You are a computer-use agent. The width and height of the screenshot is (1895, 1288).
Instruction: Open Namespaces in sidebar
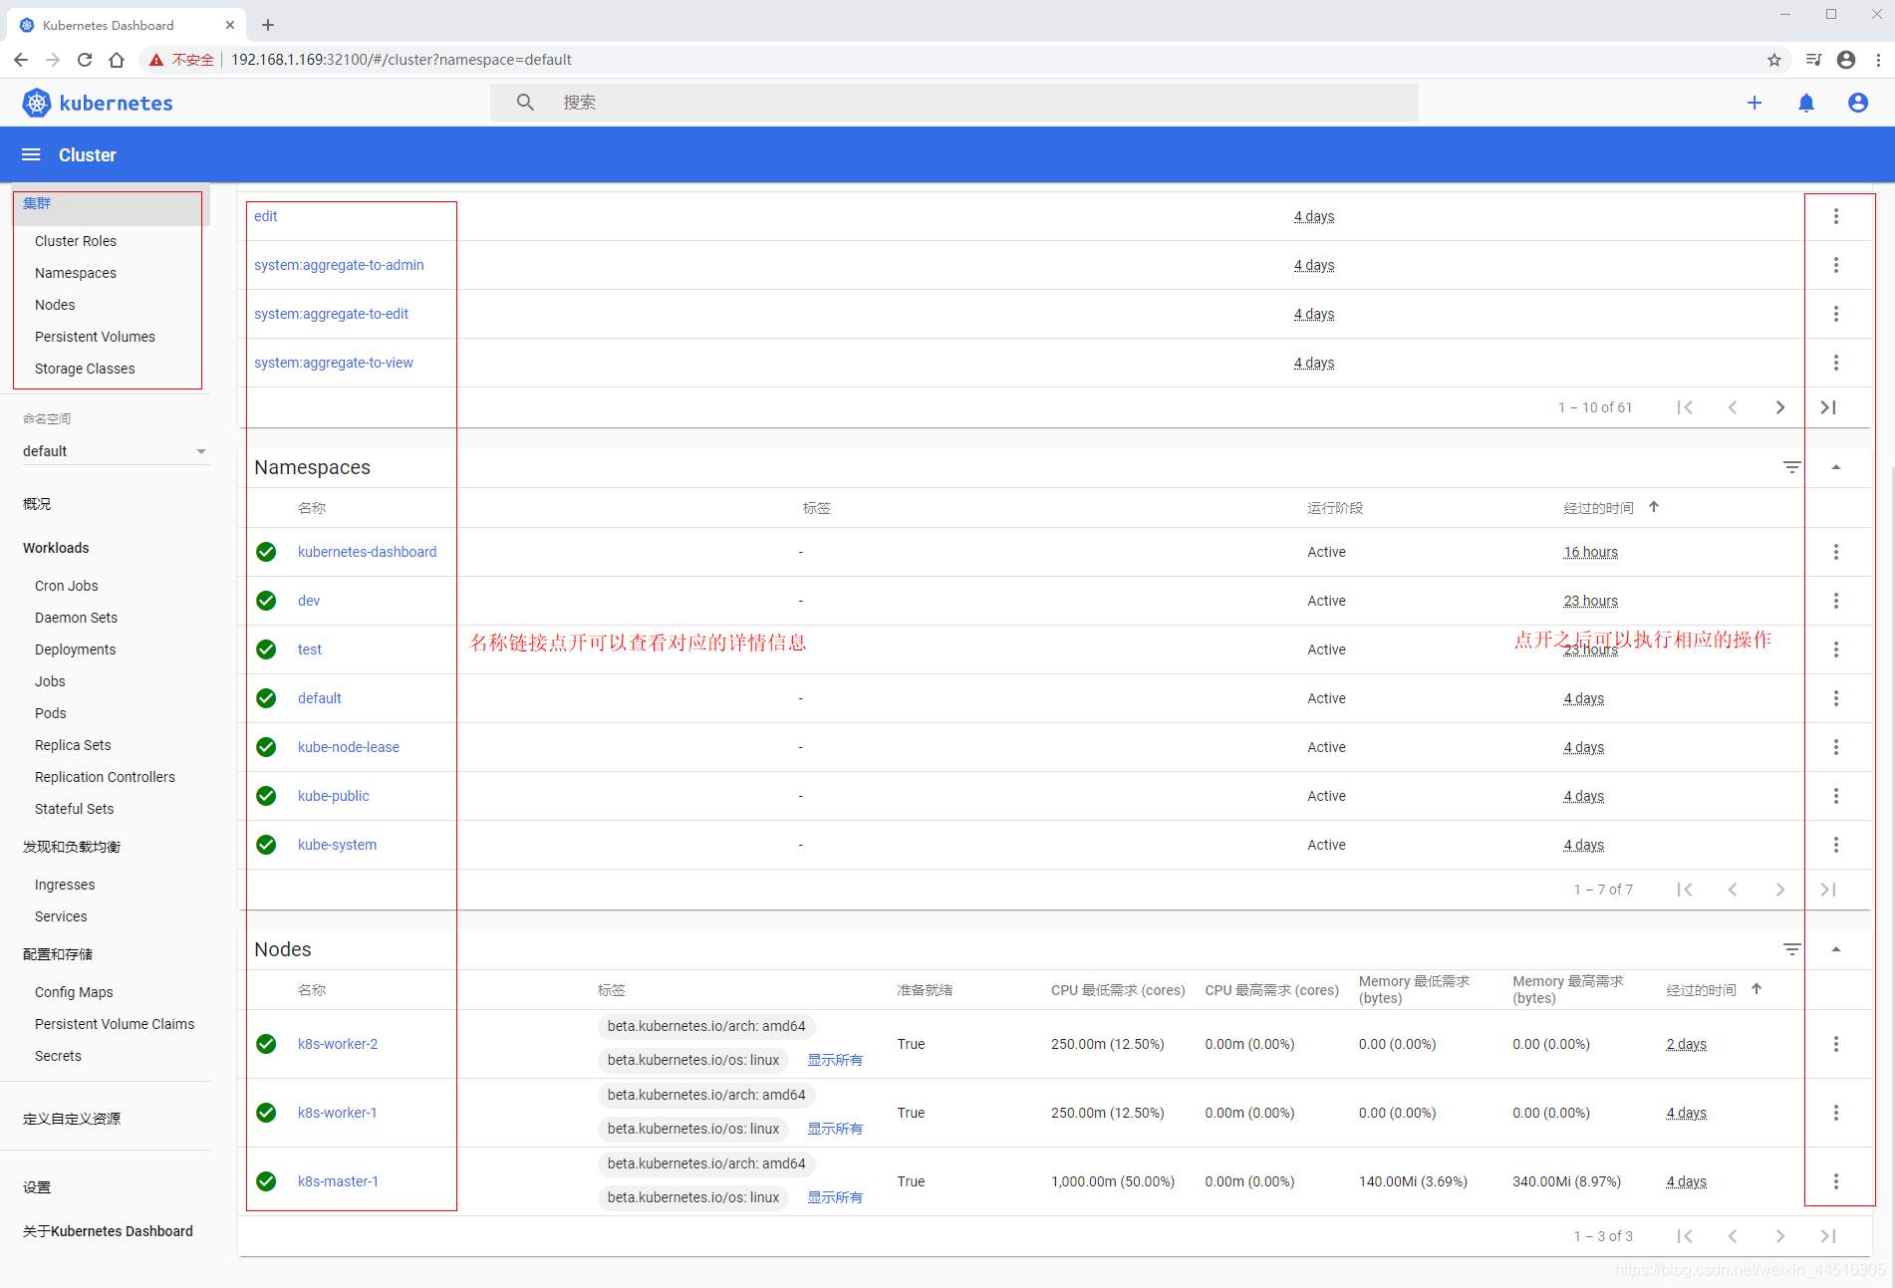coord(76,273)
